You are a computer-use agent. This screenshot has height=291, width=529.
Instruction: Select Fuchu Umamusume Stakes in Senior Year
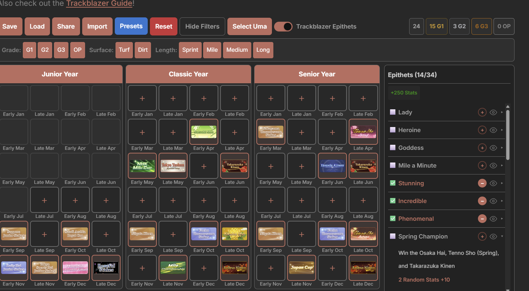332,234
